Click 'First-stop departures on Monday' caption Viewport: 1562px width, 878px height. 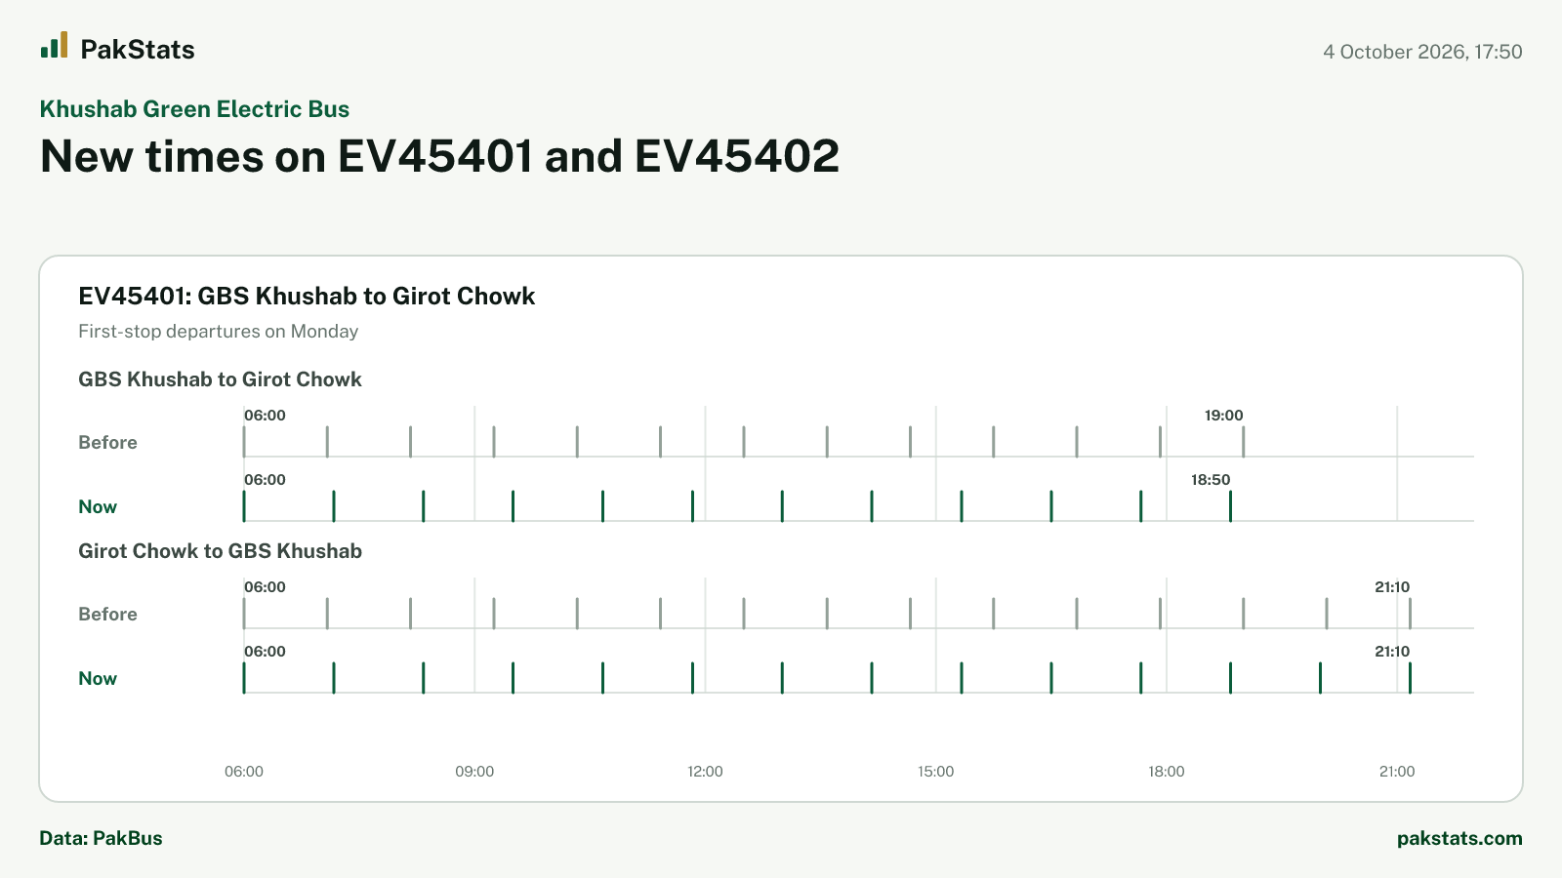point(219,332)
